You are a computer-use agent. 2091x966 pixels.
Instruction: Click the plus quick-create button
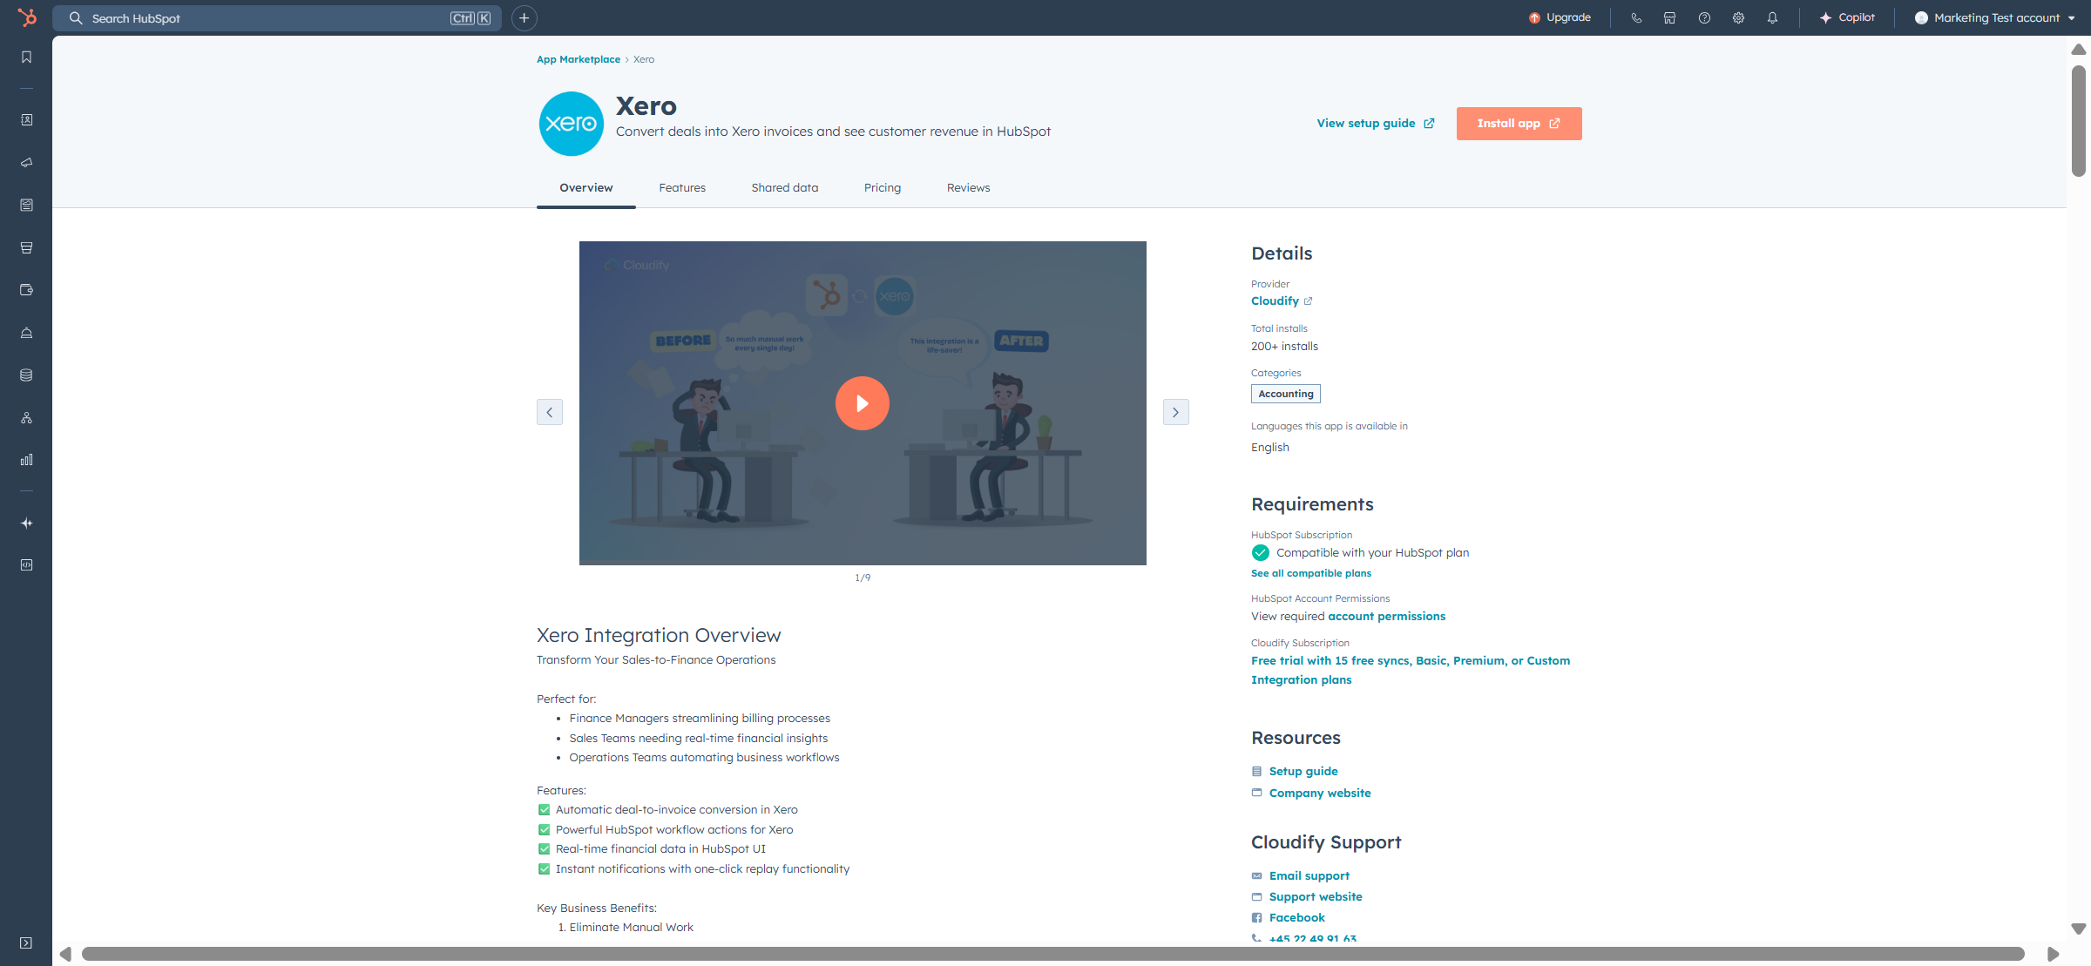click(x=524, y=18)
